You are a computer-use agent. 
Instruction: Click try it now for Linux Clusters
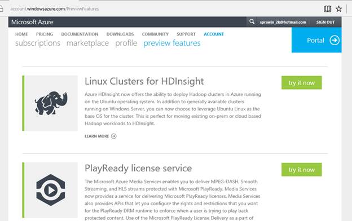(301, 82)
